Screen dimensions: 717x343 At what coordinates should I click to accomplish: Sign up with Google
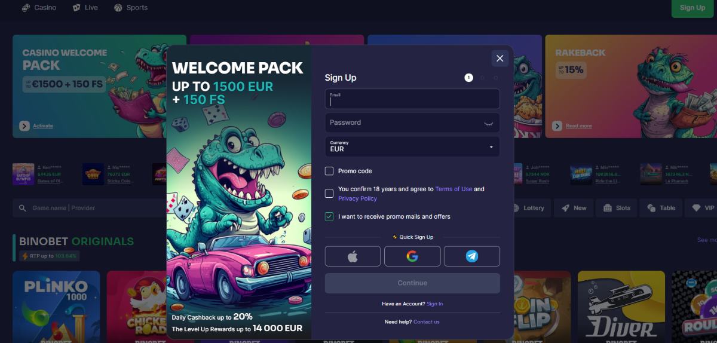click(x=412, y=256)
